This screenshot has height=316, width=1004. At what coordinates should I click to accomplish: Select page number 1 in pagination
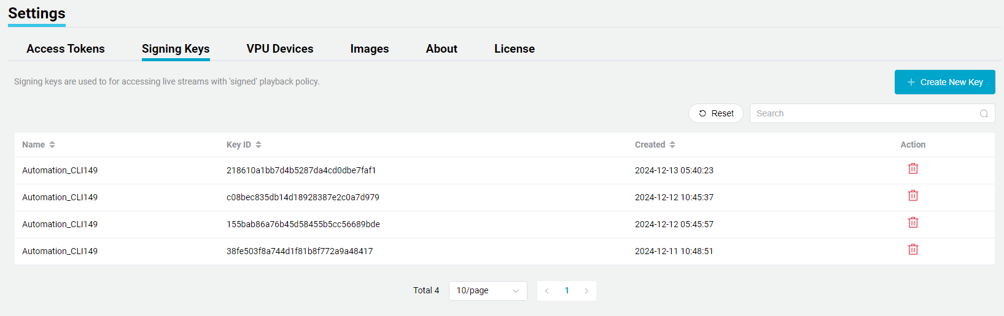(x=567, y=291)
